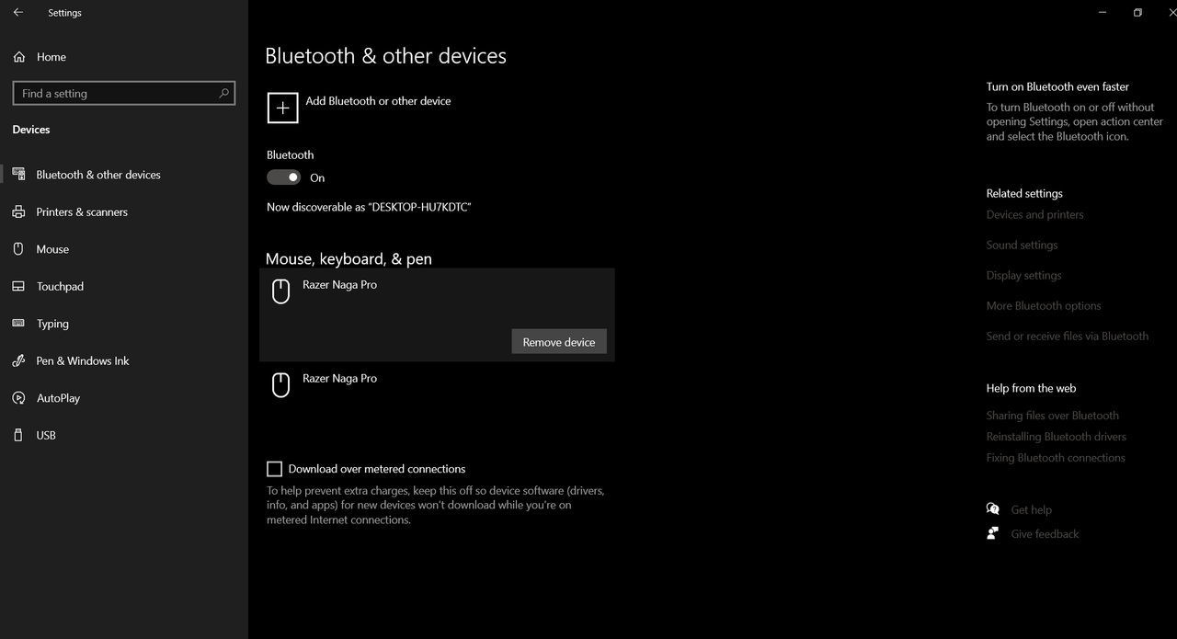Click the USB icon in sidebar
Image resolution: width=1177 pixels, height=639 pixels.
[18, 436]
